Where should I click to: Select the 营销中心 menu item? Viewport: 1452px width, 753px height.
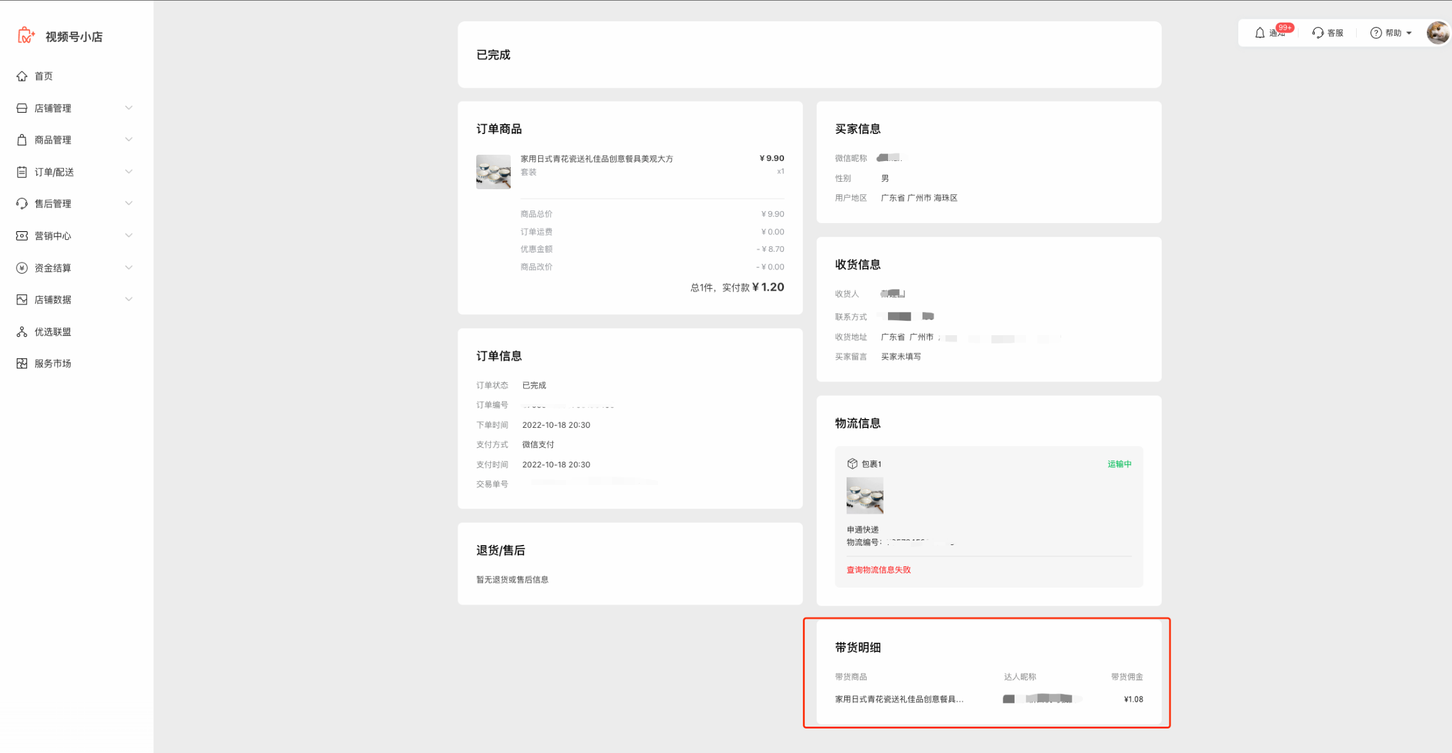point(53,236)
